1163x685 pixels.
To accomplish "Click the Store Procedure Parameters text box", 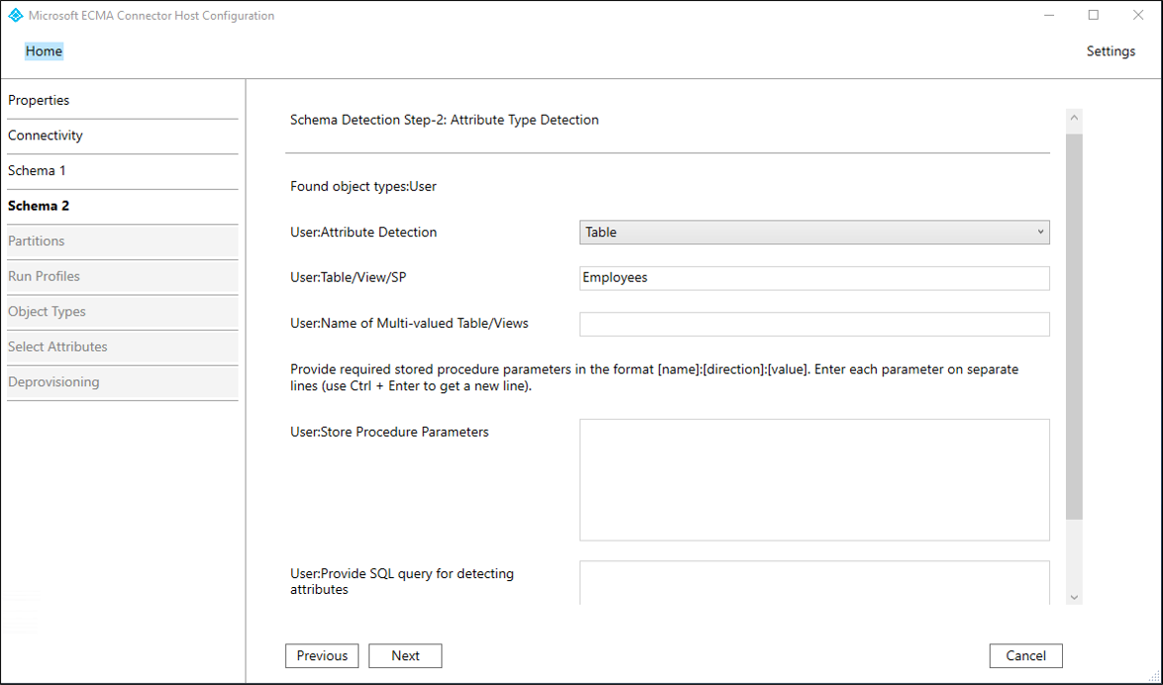I will (x=814, y=479).
